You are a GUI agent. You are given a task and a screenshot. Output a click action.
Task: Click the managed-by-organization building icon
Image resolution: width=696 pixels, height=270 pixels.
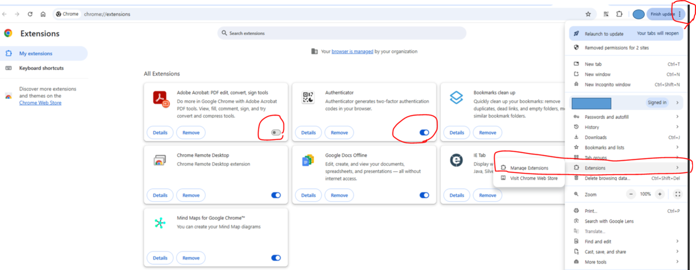click(x=314, y=51)
